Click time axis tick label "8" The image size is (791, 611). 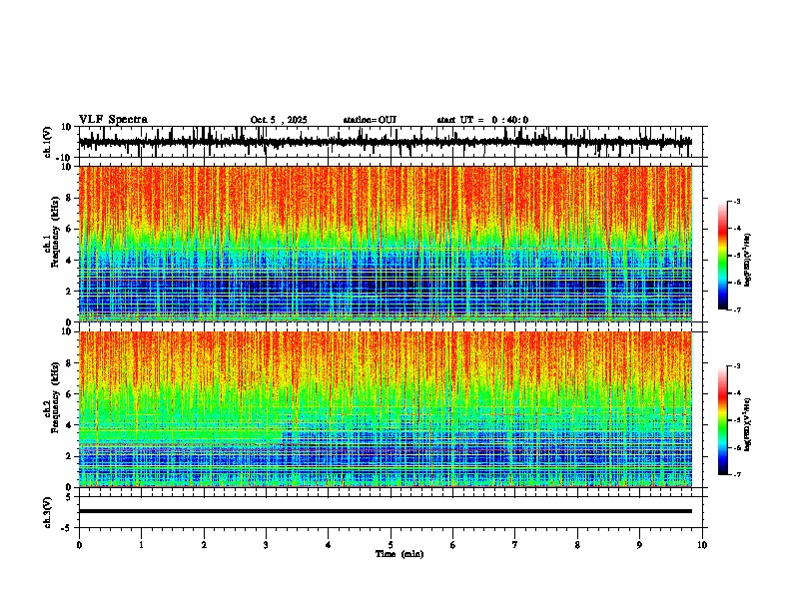[x=577, y=545]
